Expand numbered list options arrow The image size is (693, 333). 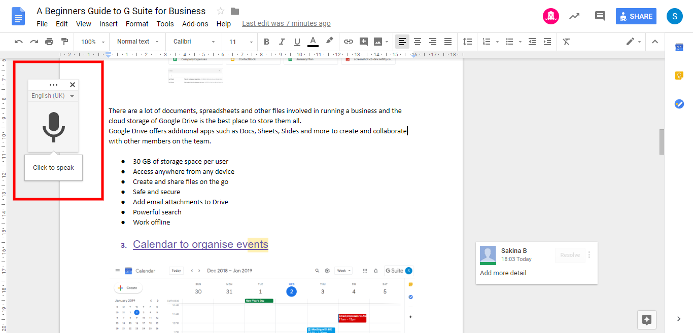tap(497, 42)
